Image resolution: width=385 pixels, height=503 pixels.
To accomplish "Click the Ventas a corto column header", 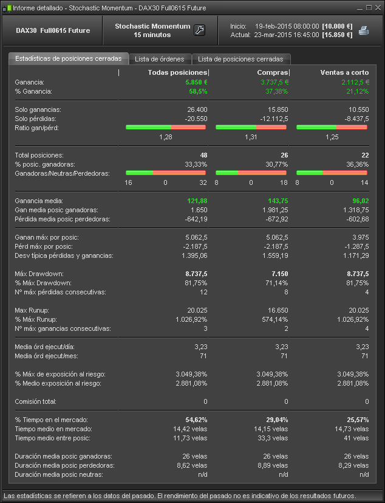I will [x=345, y=72].
